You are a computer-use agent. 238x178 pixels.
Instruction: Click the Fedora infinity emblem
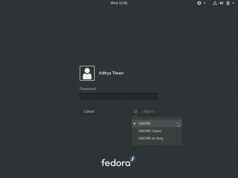pos(133,159)
